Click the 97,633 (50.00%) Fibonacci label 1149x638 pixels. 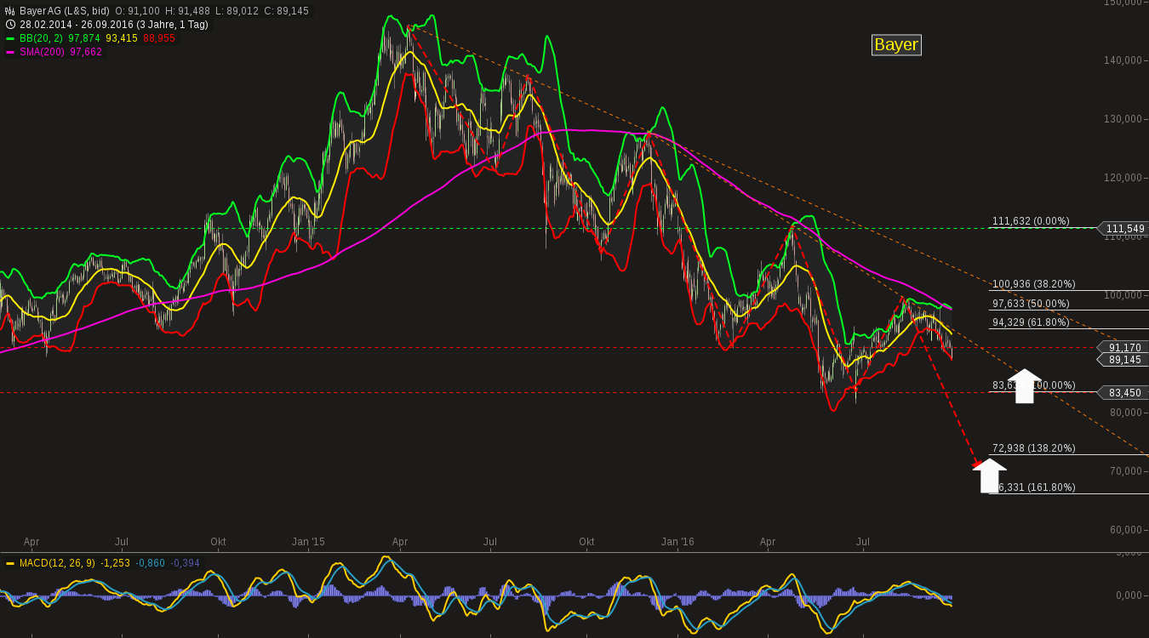[1031, 304]
